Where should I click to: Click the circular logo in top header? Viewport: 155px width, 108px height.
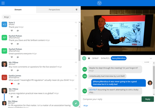click(99, 3)
